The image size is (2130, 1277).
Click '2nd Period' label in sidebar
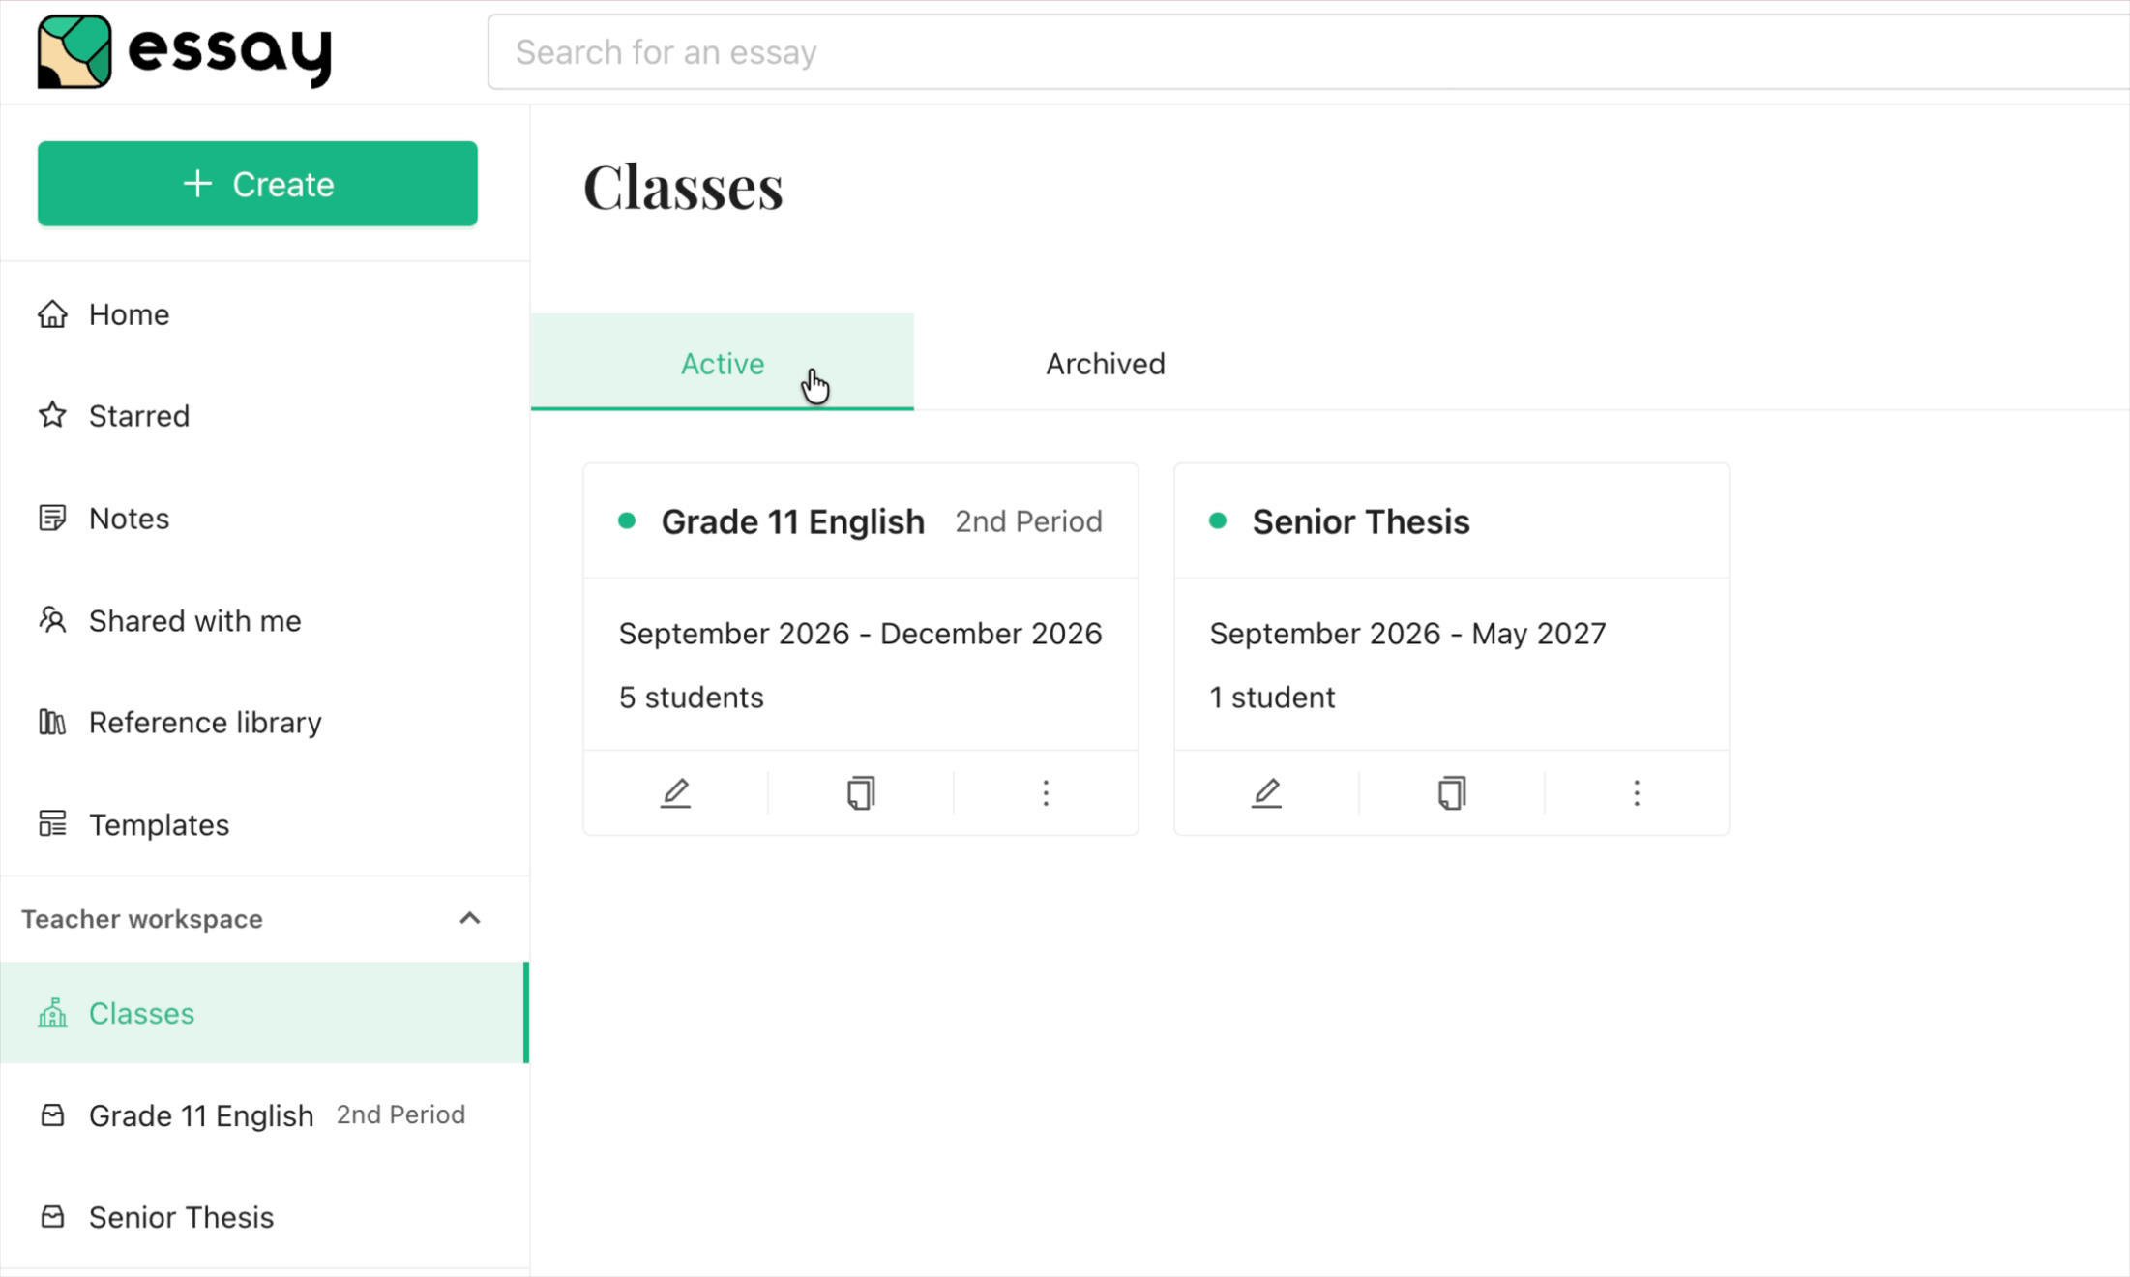(400, 1114)
